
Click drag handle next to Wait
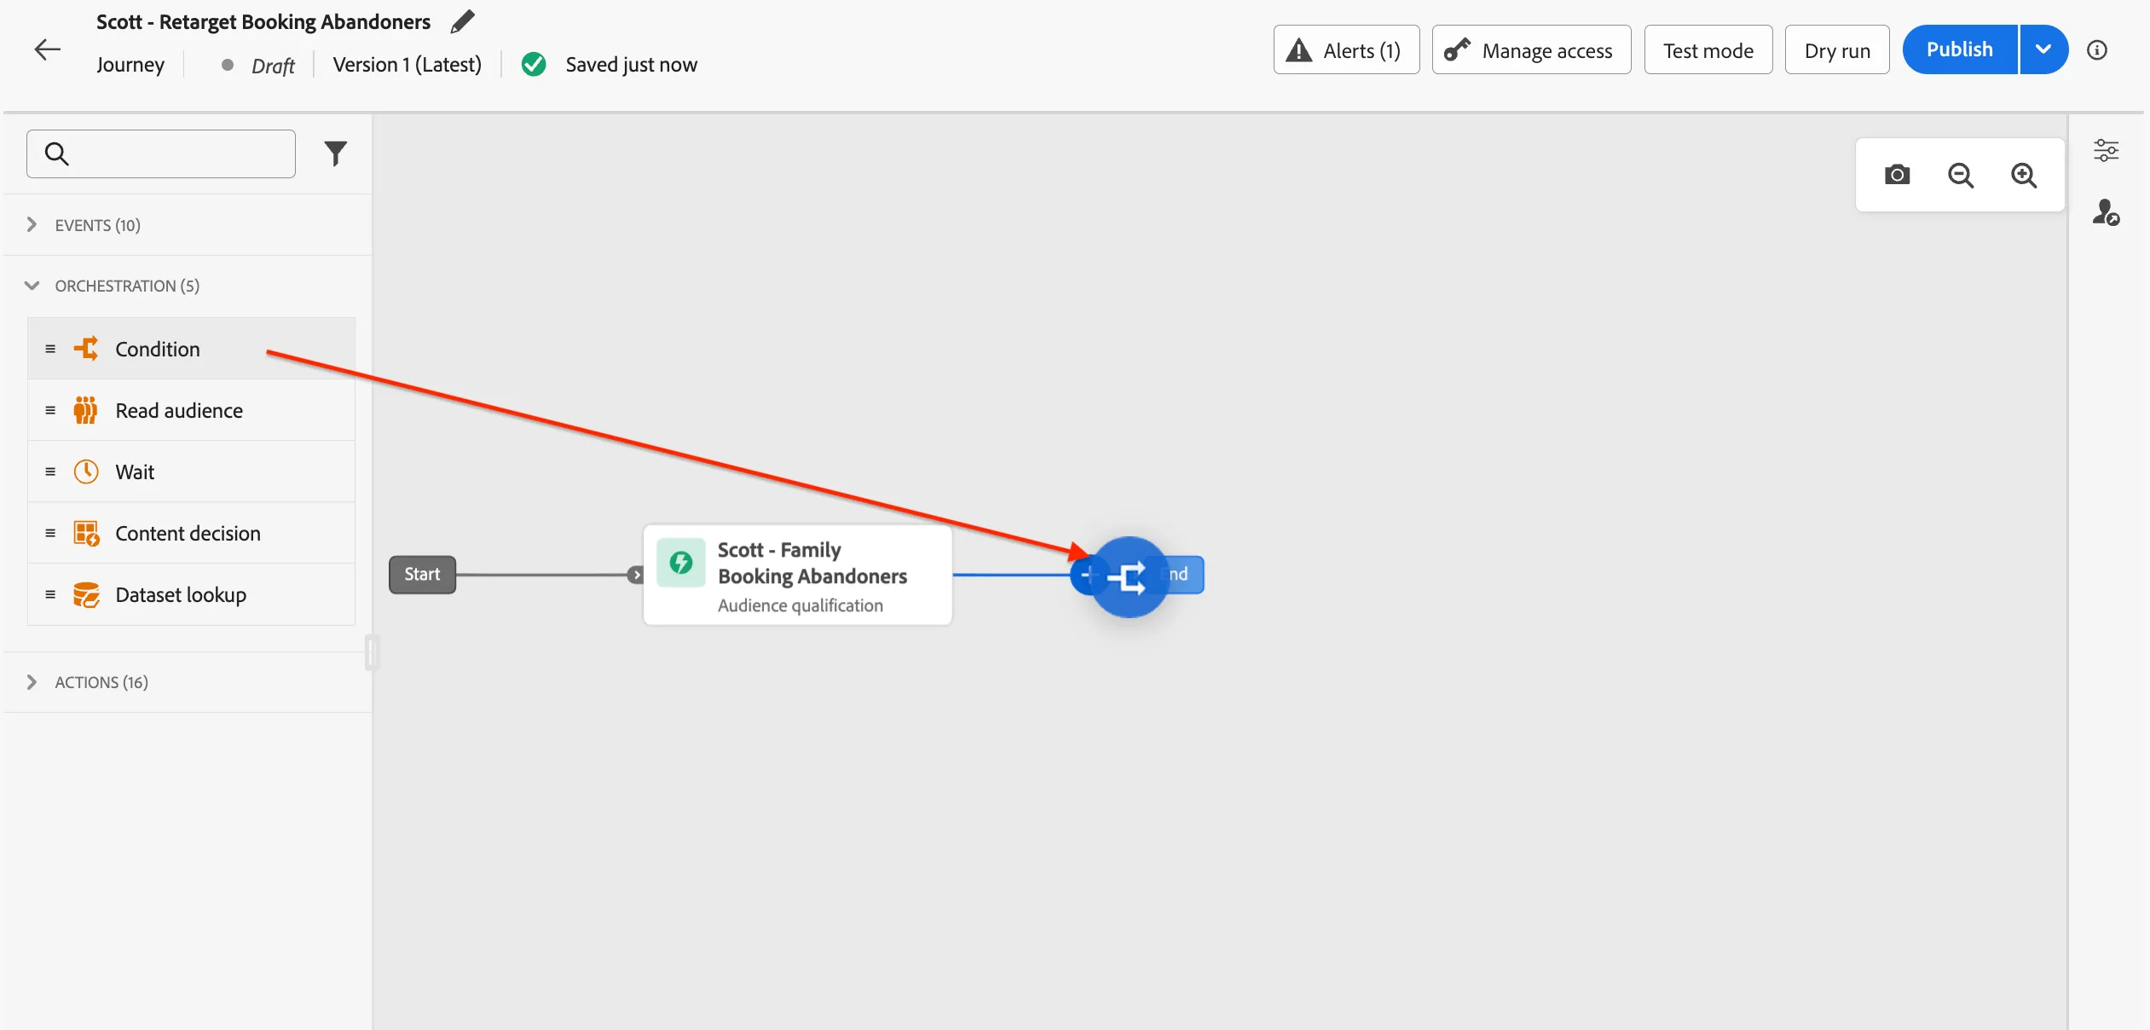coord(50,472)
